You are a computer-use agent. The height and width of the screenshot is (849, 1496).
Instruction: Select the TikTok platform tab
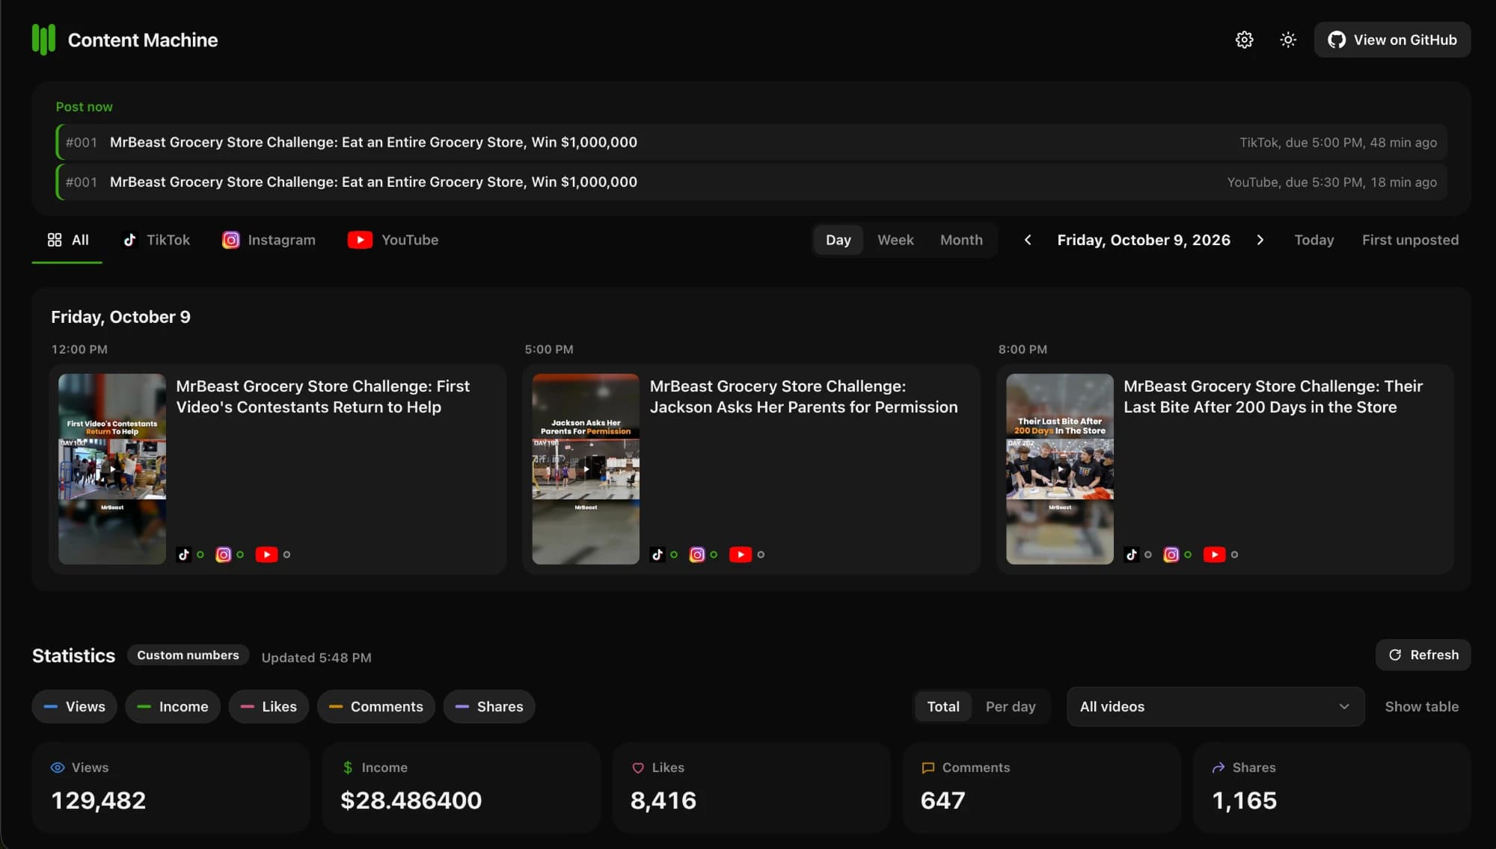click(156, 240)
